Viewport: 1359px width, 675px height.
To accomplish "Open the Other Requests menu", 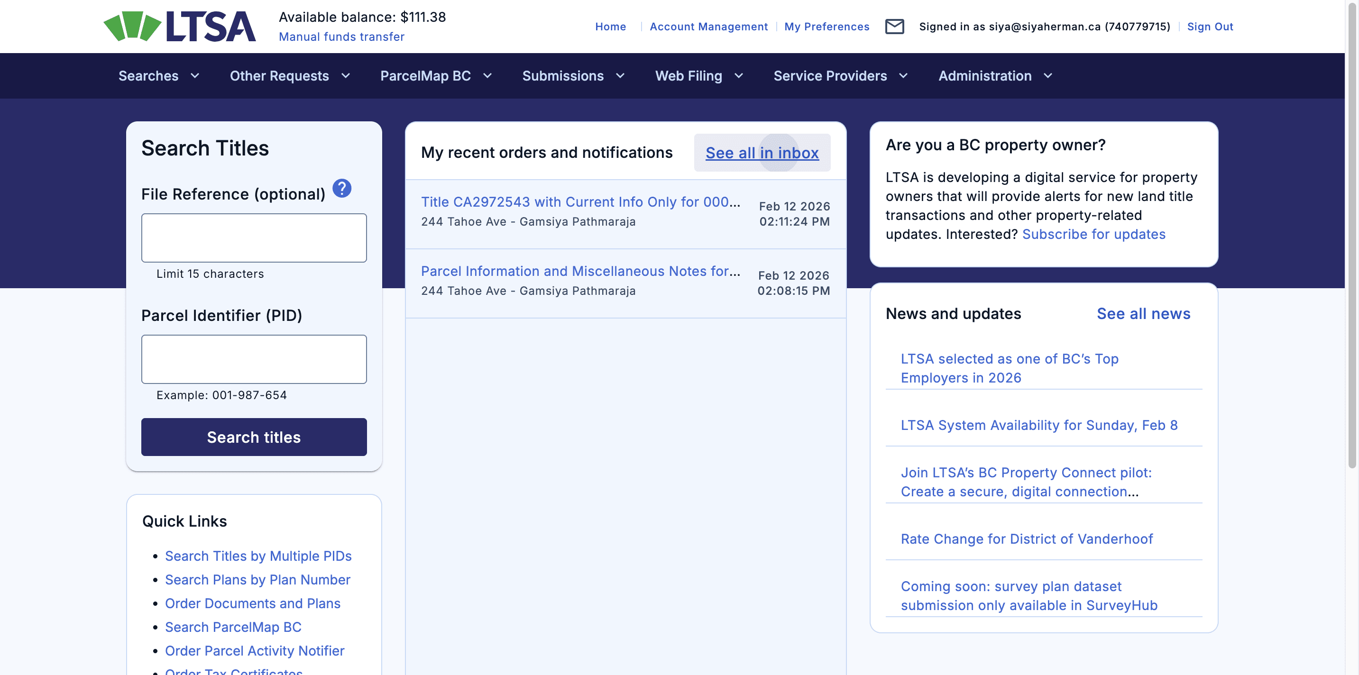I will click(279, 76).
